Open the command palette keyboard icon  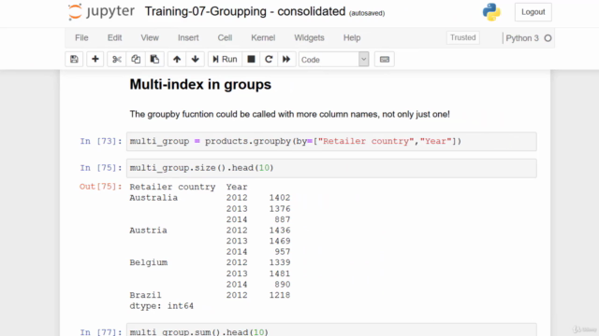pyautogui.click(x=385, y=60)
